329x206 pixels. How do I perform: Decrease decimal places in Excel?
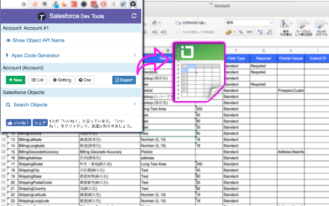(x=269, y=32)
